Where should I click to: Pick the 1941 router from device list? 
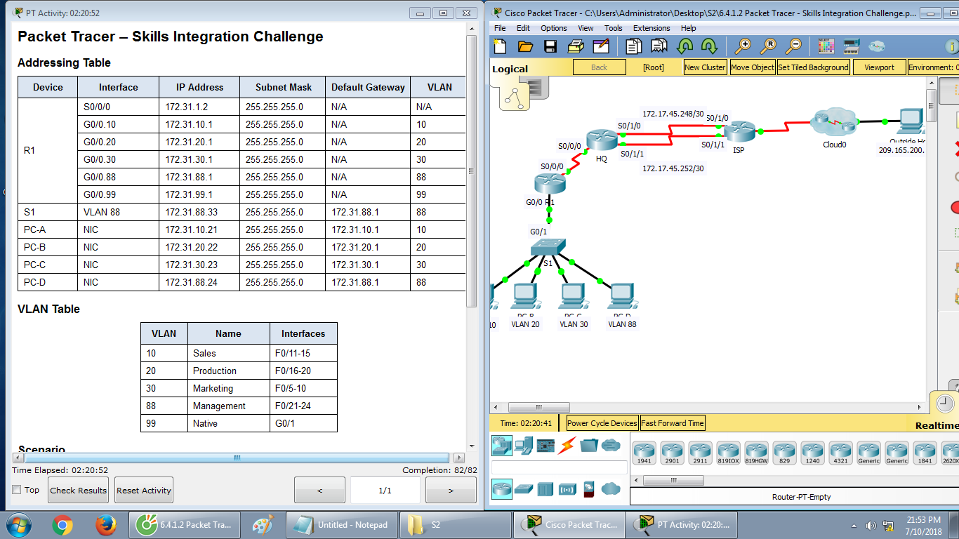(x=644, y=453)
